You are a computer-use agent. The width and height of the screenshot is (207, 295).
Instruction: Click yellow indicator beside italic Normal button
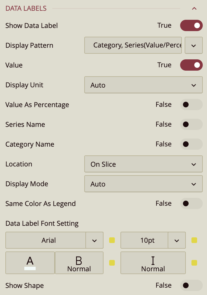194,263
